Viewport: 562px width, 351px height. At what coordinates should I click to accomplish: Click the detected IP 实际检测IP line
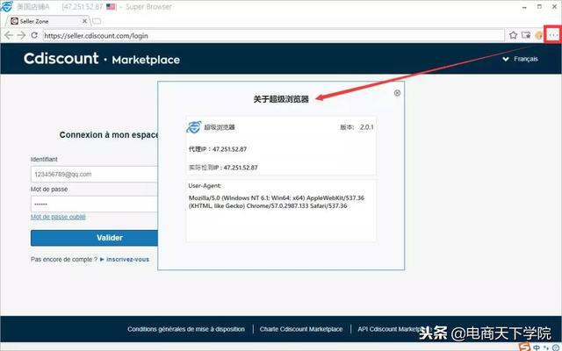pyautogui.click(x=223, y=168)
